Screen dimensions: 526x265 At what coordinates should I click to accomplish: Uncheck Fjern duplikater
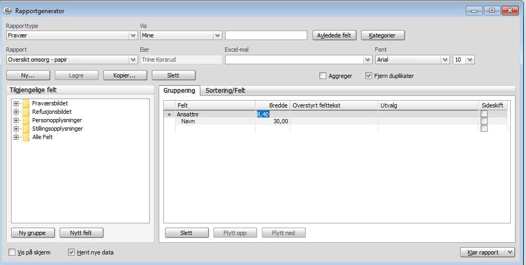[368, 76]
